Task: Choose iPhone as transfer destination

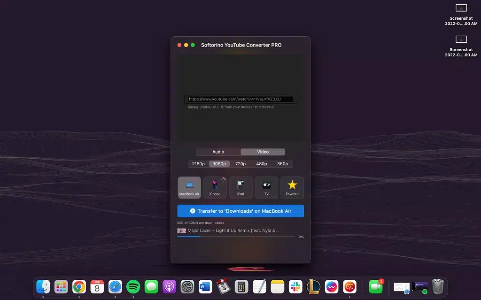Action: point(215,187)
